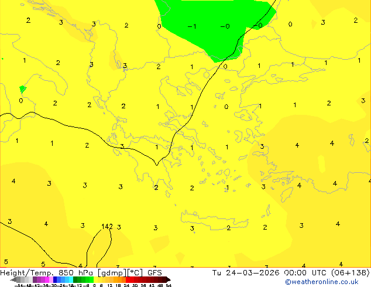371x287 pixels.
Task: Click the bright yellow swatch above legend value 0
Action: 95,279
